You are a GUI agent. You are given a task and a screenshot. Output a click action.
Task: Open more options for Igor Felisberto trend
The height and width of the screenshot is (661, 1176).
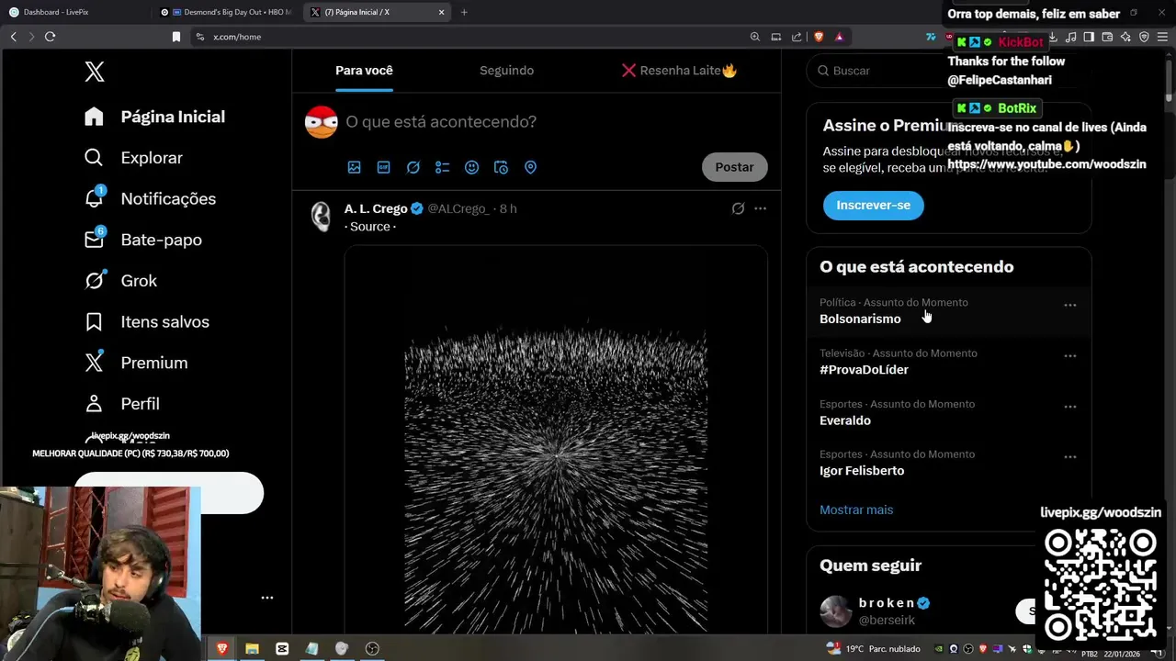[1070, 457]
